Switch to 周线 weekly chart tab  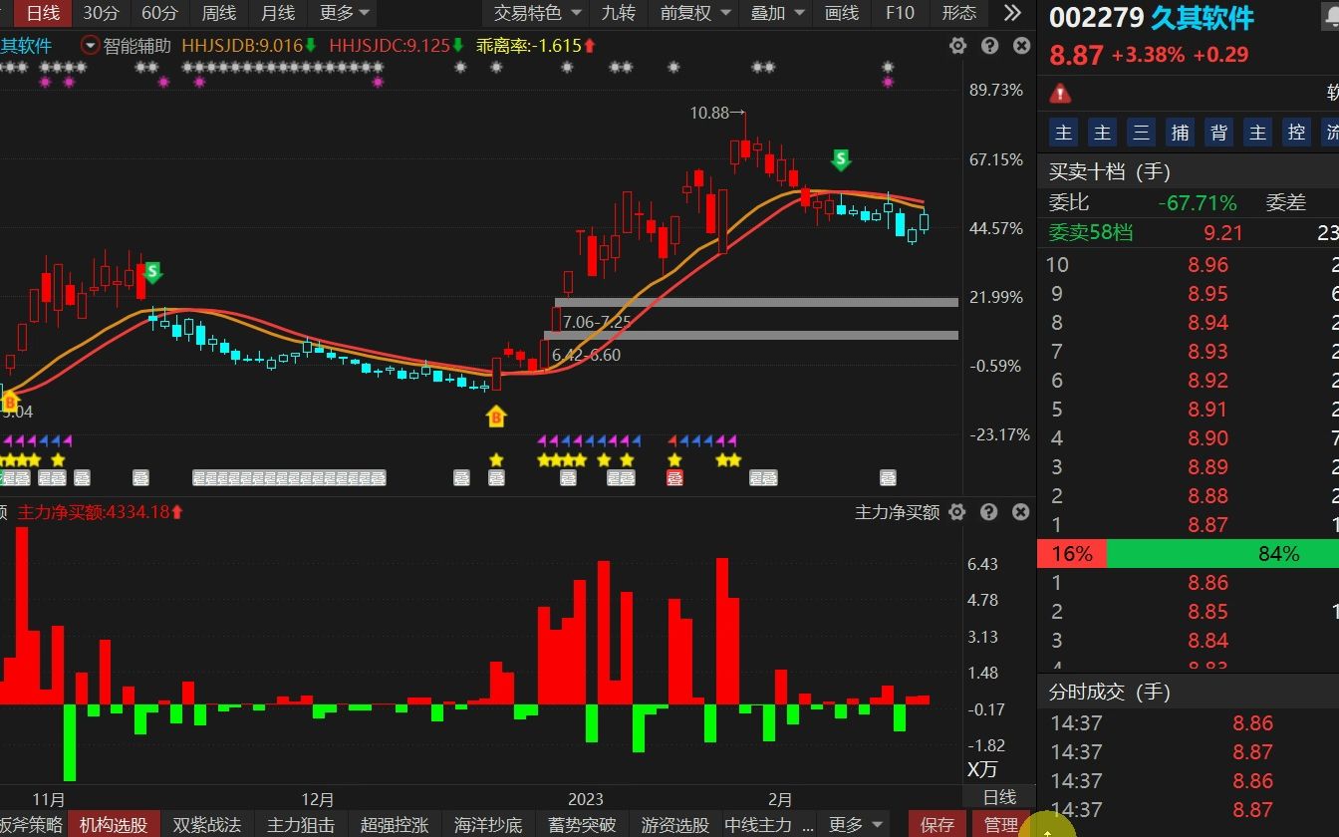pyautogui.click(x=218, y=13)
